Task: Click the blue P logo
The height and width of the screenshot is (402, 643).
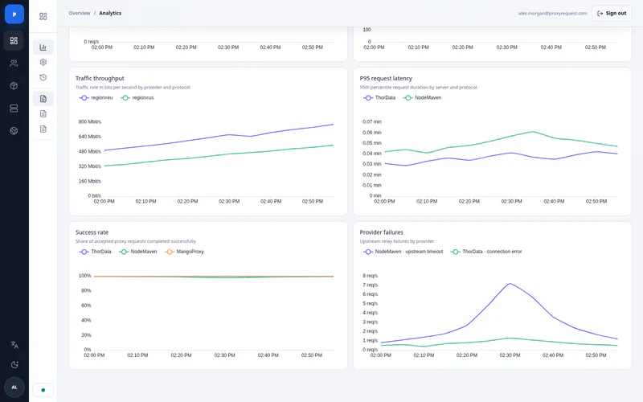Action: pyautogui.click(x=14, y=14)
